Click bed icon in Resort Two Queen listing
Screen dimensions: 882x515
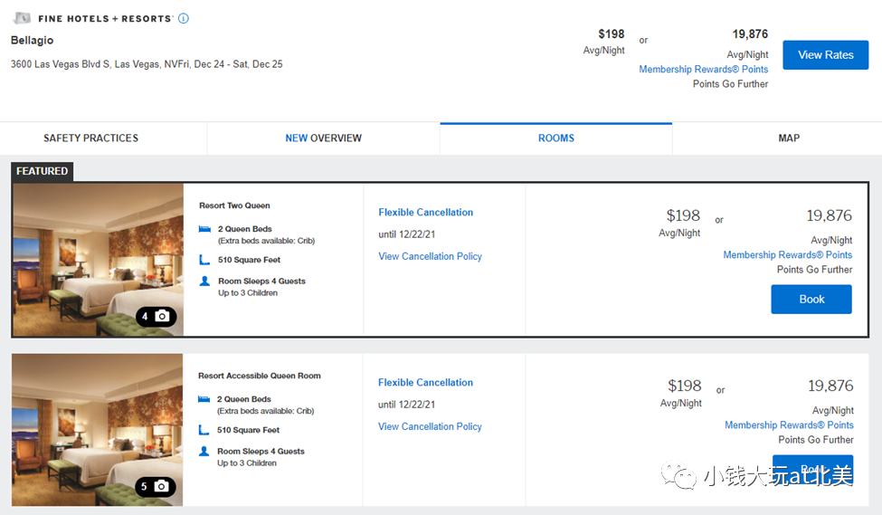pos(204,230)
